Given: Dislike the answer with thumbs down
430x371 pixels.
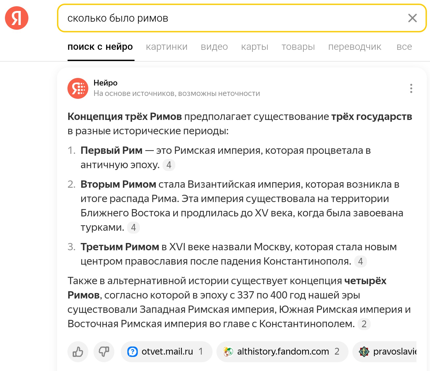Looking at the screenshot, I should tap(104, 352).
